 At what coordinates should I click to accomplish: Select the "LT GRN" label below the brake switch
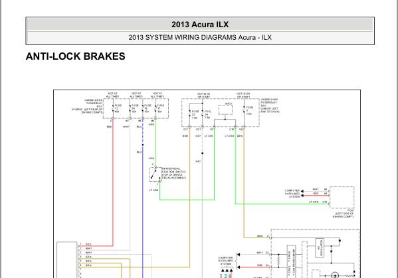(153, 190)
